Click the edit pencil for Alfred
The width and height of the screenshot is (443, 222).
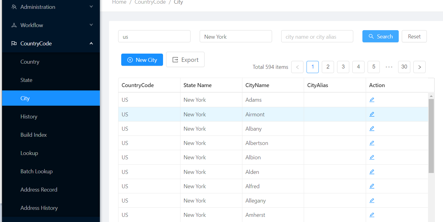372,186
